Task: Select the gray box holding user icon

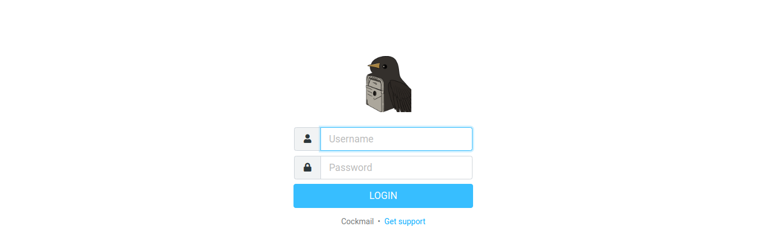Action: [308, 139]
